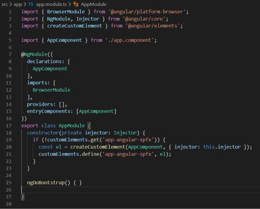Click the '@angular/core' string
Viewport: 260px width, 209px height.
(144, 19)
